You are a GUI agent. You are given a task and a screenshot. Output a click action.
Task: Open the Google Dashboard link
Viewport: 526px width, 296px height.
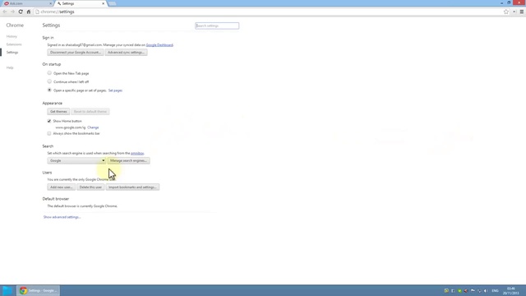159,45
